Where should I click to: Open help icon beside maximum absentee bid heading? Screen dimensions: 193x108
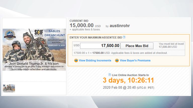click(x=124, y=37)
